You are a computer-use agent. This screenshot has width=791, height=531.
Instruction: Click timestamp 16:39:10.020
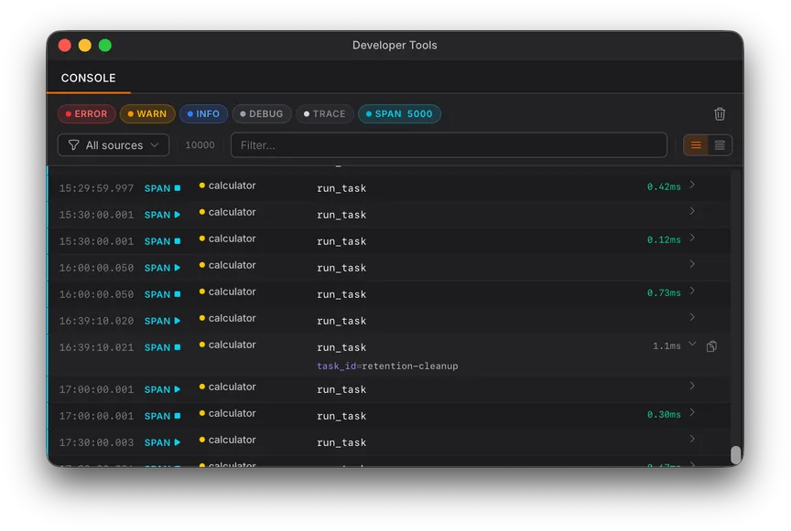pyautogui.click(x=96, y=321)
